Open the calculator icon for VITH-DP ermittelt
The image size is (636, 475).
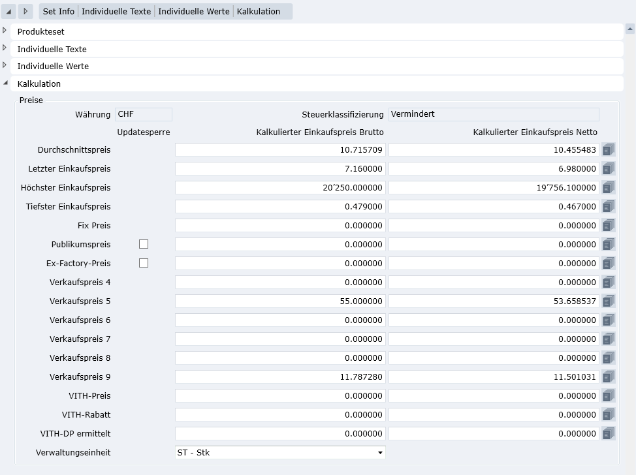point(608,434)
